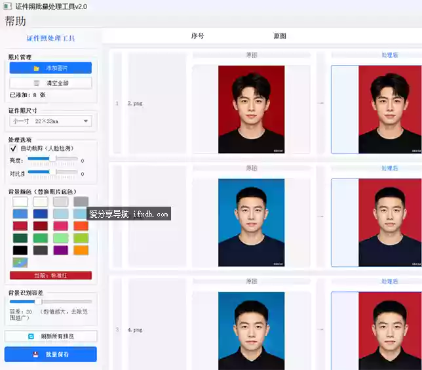Select the pale light blue swatch
Screen dimensions: 422x370
[60, 214]
